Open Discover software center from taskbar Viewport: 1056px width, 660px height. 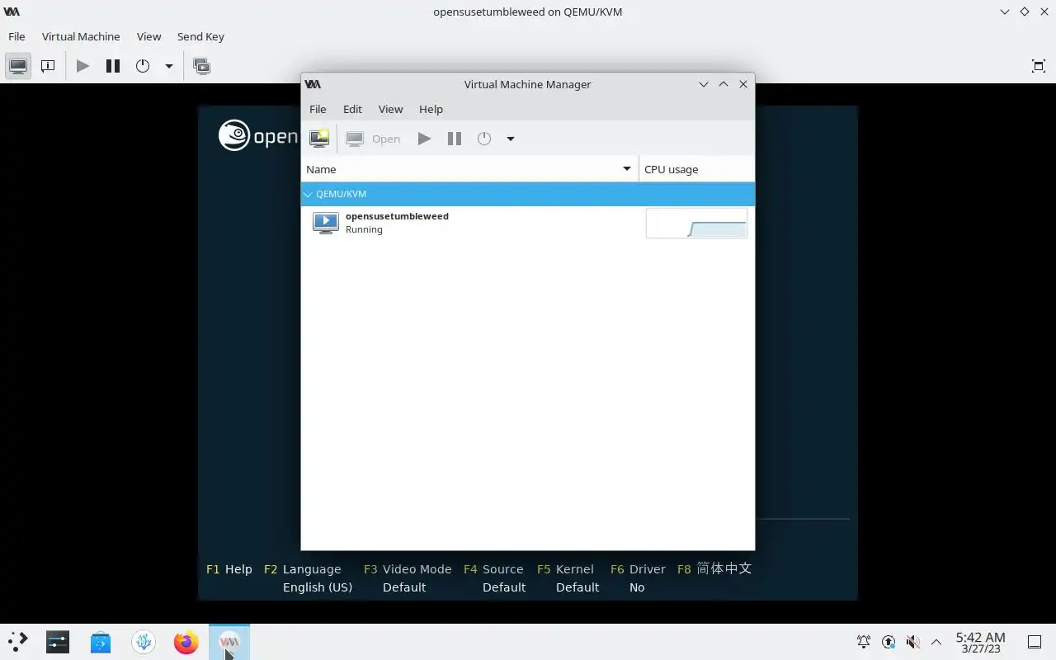coord(101,642)
